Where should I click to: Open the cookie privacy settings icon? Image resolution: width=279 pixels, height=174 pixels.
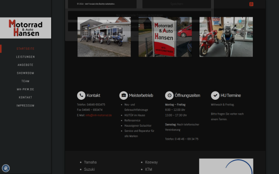tap(6, 168)
